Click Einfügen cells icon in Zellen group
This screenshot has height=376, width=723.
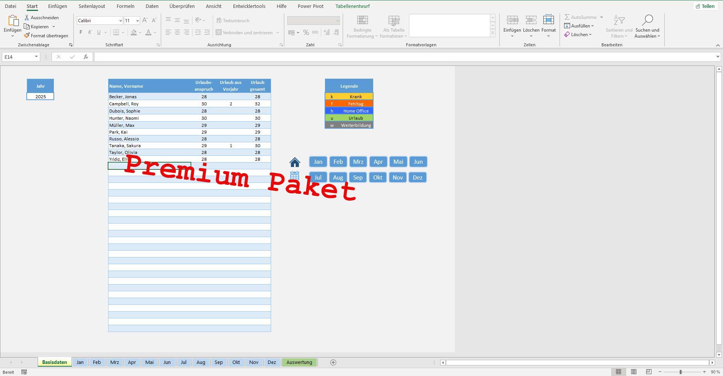pyautogui.click(x=512, y=20)
